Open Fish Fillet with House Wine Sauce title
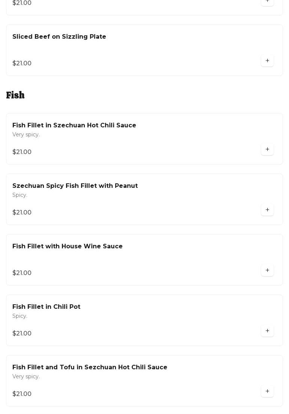 point(68,246)
